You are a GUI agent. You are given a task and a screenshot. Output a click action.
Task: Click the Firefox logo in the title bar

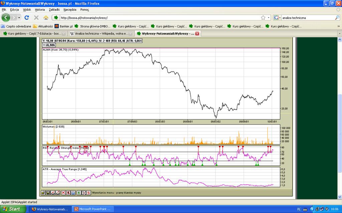point(3,3)
